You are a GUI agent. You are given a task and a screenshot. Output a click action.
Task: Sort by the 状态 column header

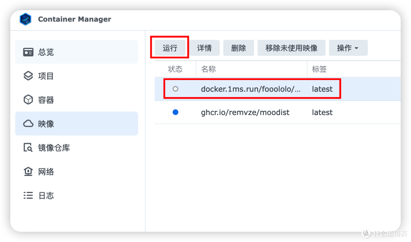(x=175, y=69)
